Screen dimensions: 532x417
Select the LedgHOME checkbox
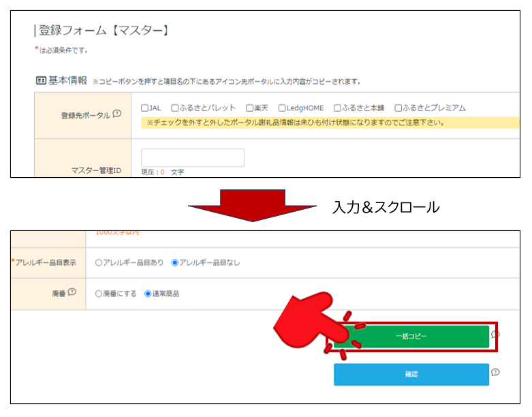pos(282,108)
